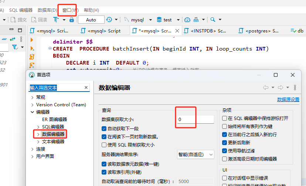Click the back arrow in preferences dialog

[265, 87]
